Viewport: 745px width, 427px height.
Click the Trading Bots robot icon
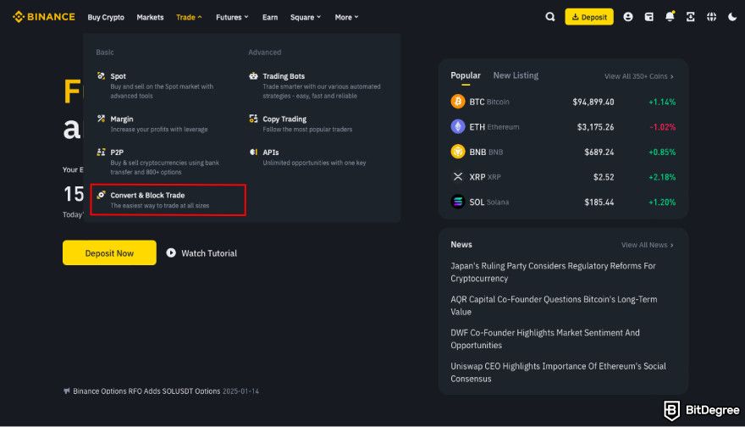click(253, 75)
